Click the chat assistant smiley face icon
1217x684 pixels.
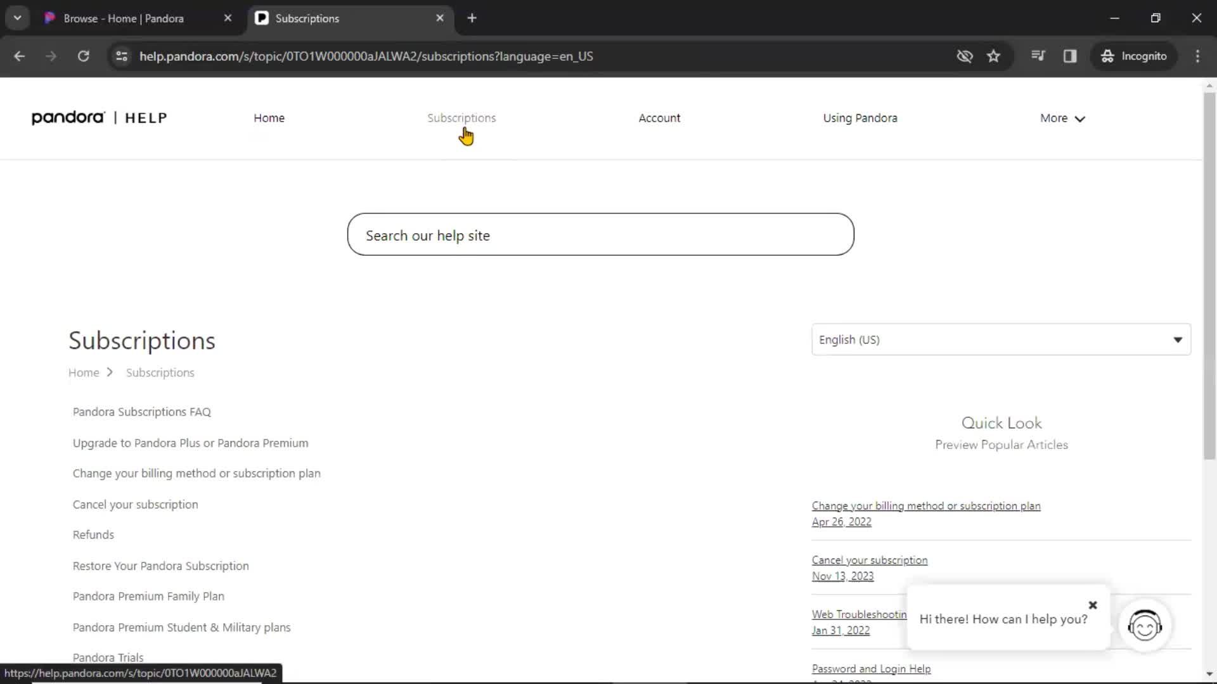coord(1146,627)
